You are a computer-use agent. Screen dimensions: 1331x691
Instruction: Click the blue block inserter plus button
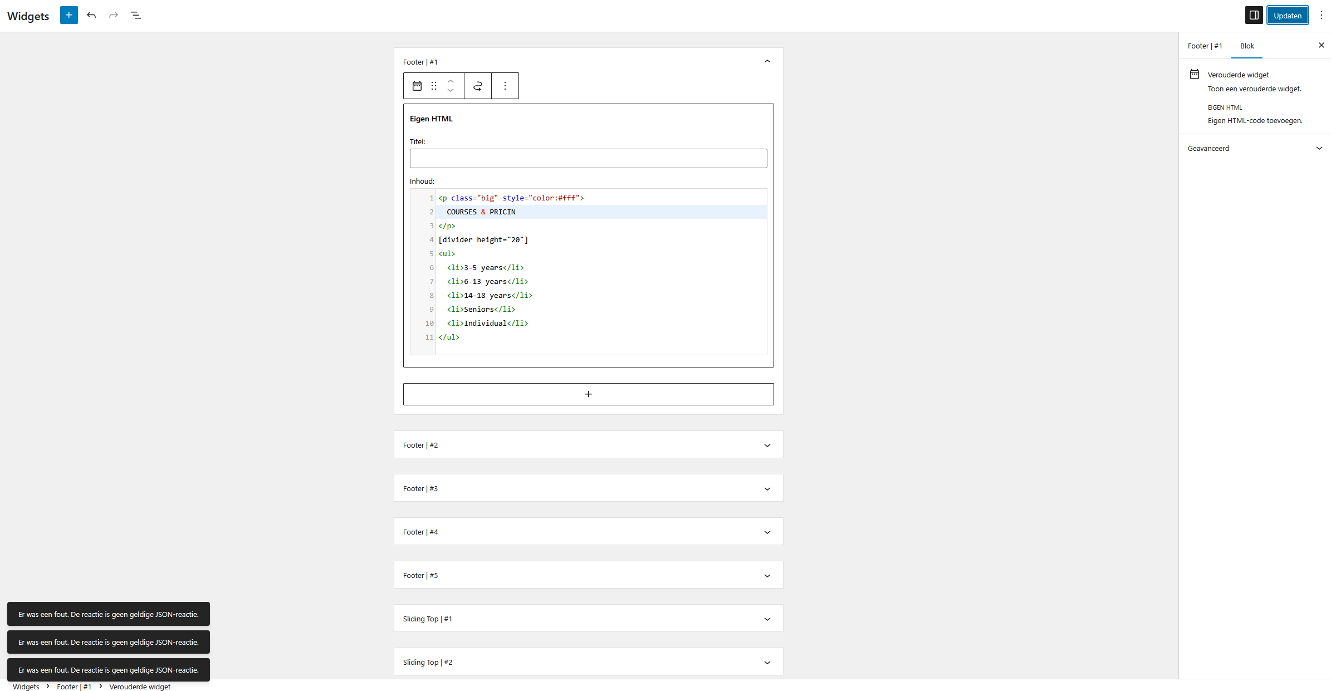tap(69, 15)
